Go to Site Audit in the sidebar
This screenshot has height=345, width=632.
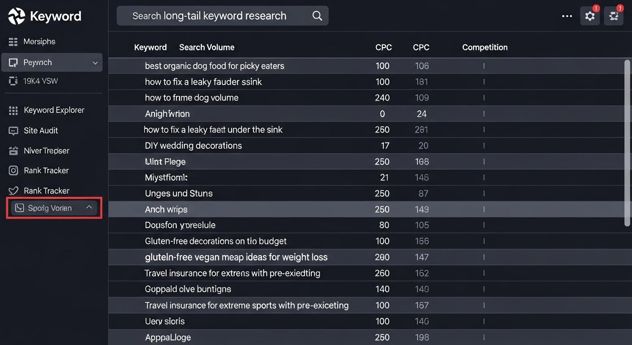point(41,131)
